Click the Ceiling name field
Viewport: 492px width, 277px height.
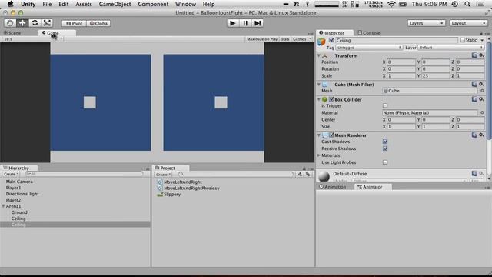coord(397,40)
